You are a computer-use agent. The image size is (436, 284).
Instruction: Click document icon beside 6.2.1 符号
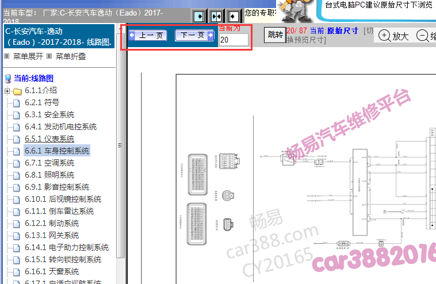pyautogui.click(x=17, y=103)
